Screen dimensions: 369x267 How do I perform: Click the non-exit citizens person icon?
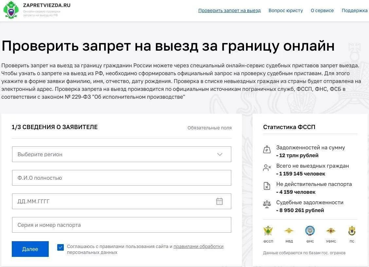[267, 168]
